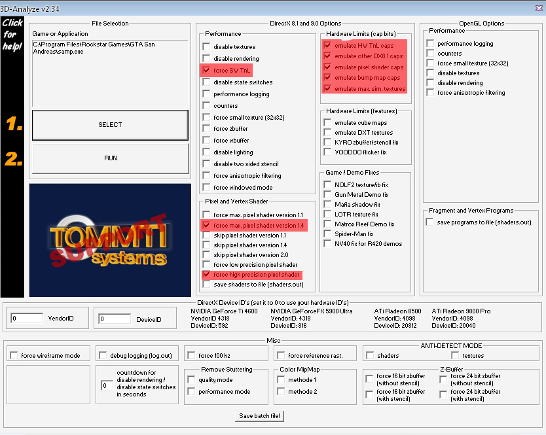Enable disable textures under DirectX Performance
546x435 pixels.
click(x=207, y=47)
